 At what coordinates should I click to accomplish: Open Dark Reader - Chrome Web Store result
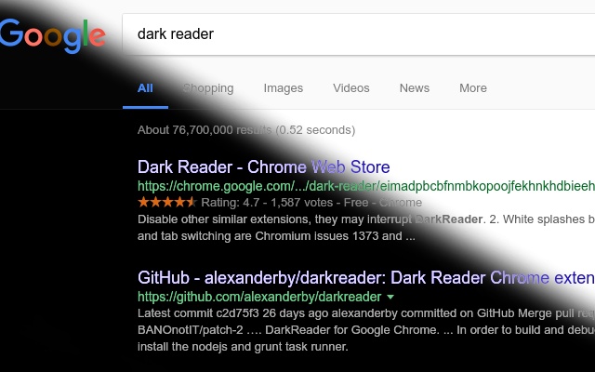pos(264,167)
